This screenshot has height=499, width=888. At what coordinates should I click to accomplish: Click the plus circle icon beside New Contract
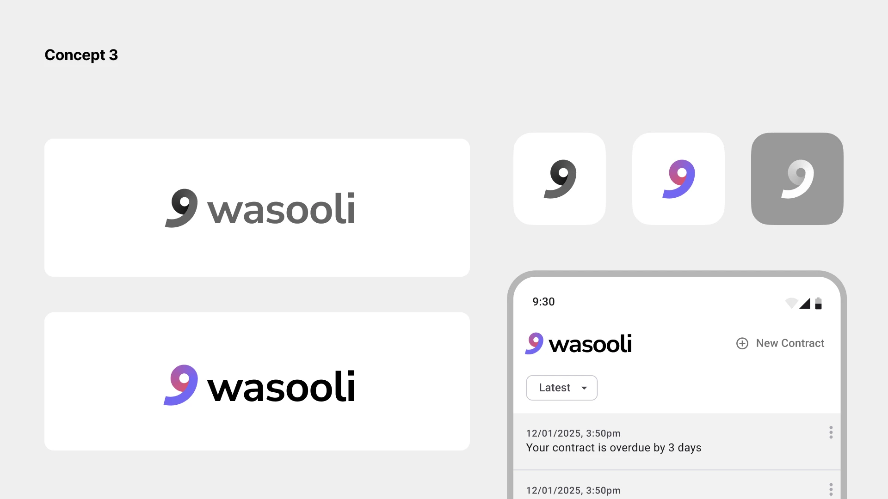click(x=742, y=343)
